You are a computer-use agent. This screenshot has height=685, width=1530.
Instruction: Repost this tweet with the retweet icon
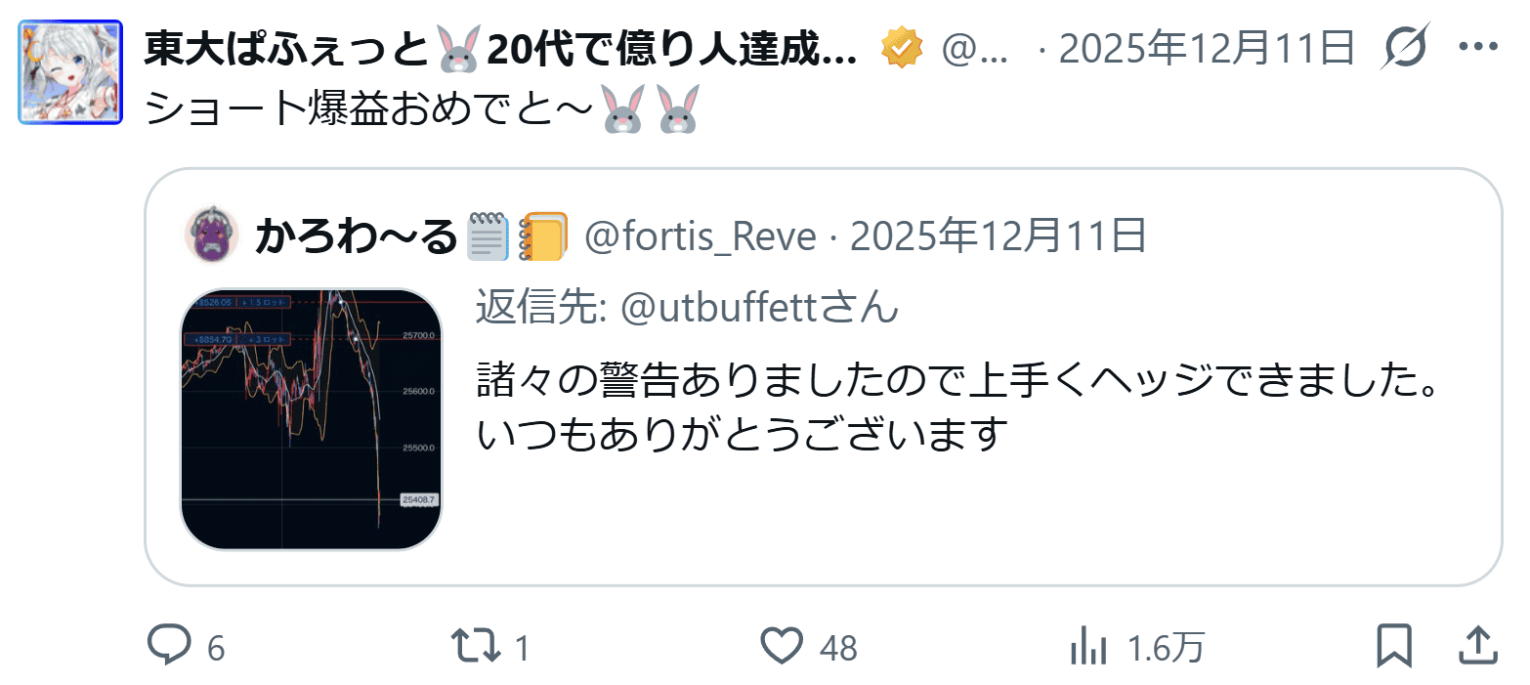[x=476, y=646]
